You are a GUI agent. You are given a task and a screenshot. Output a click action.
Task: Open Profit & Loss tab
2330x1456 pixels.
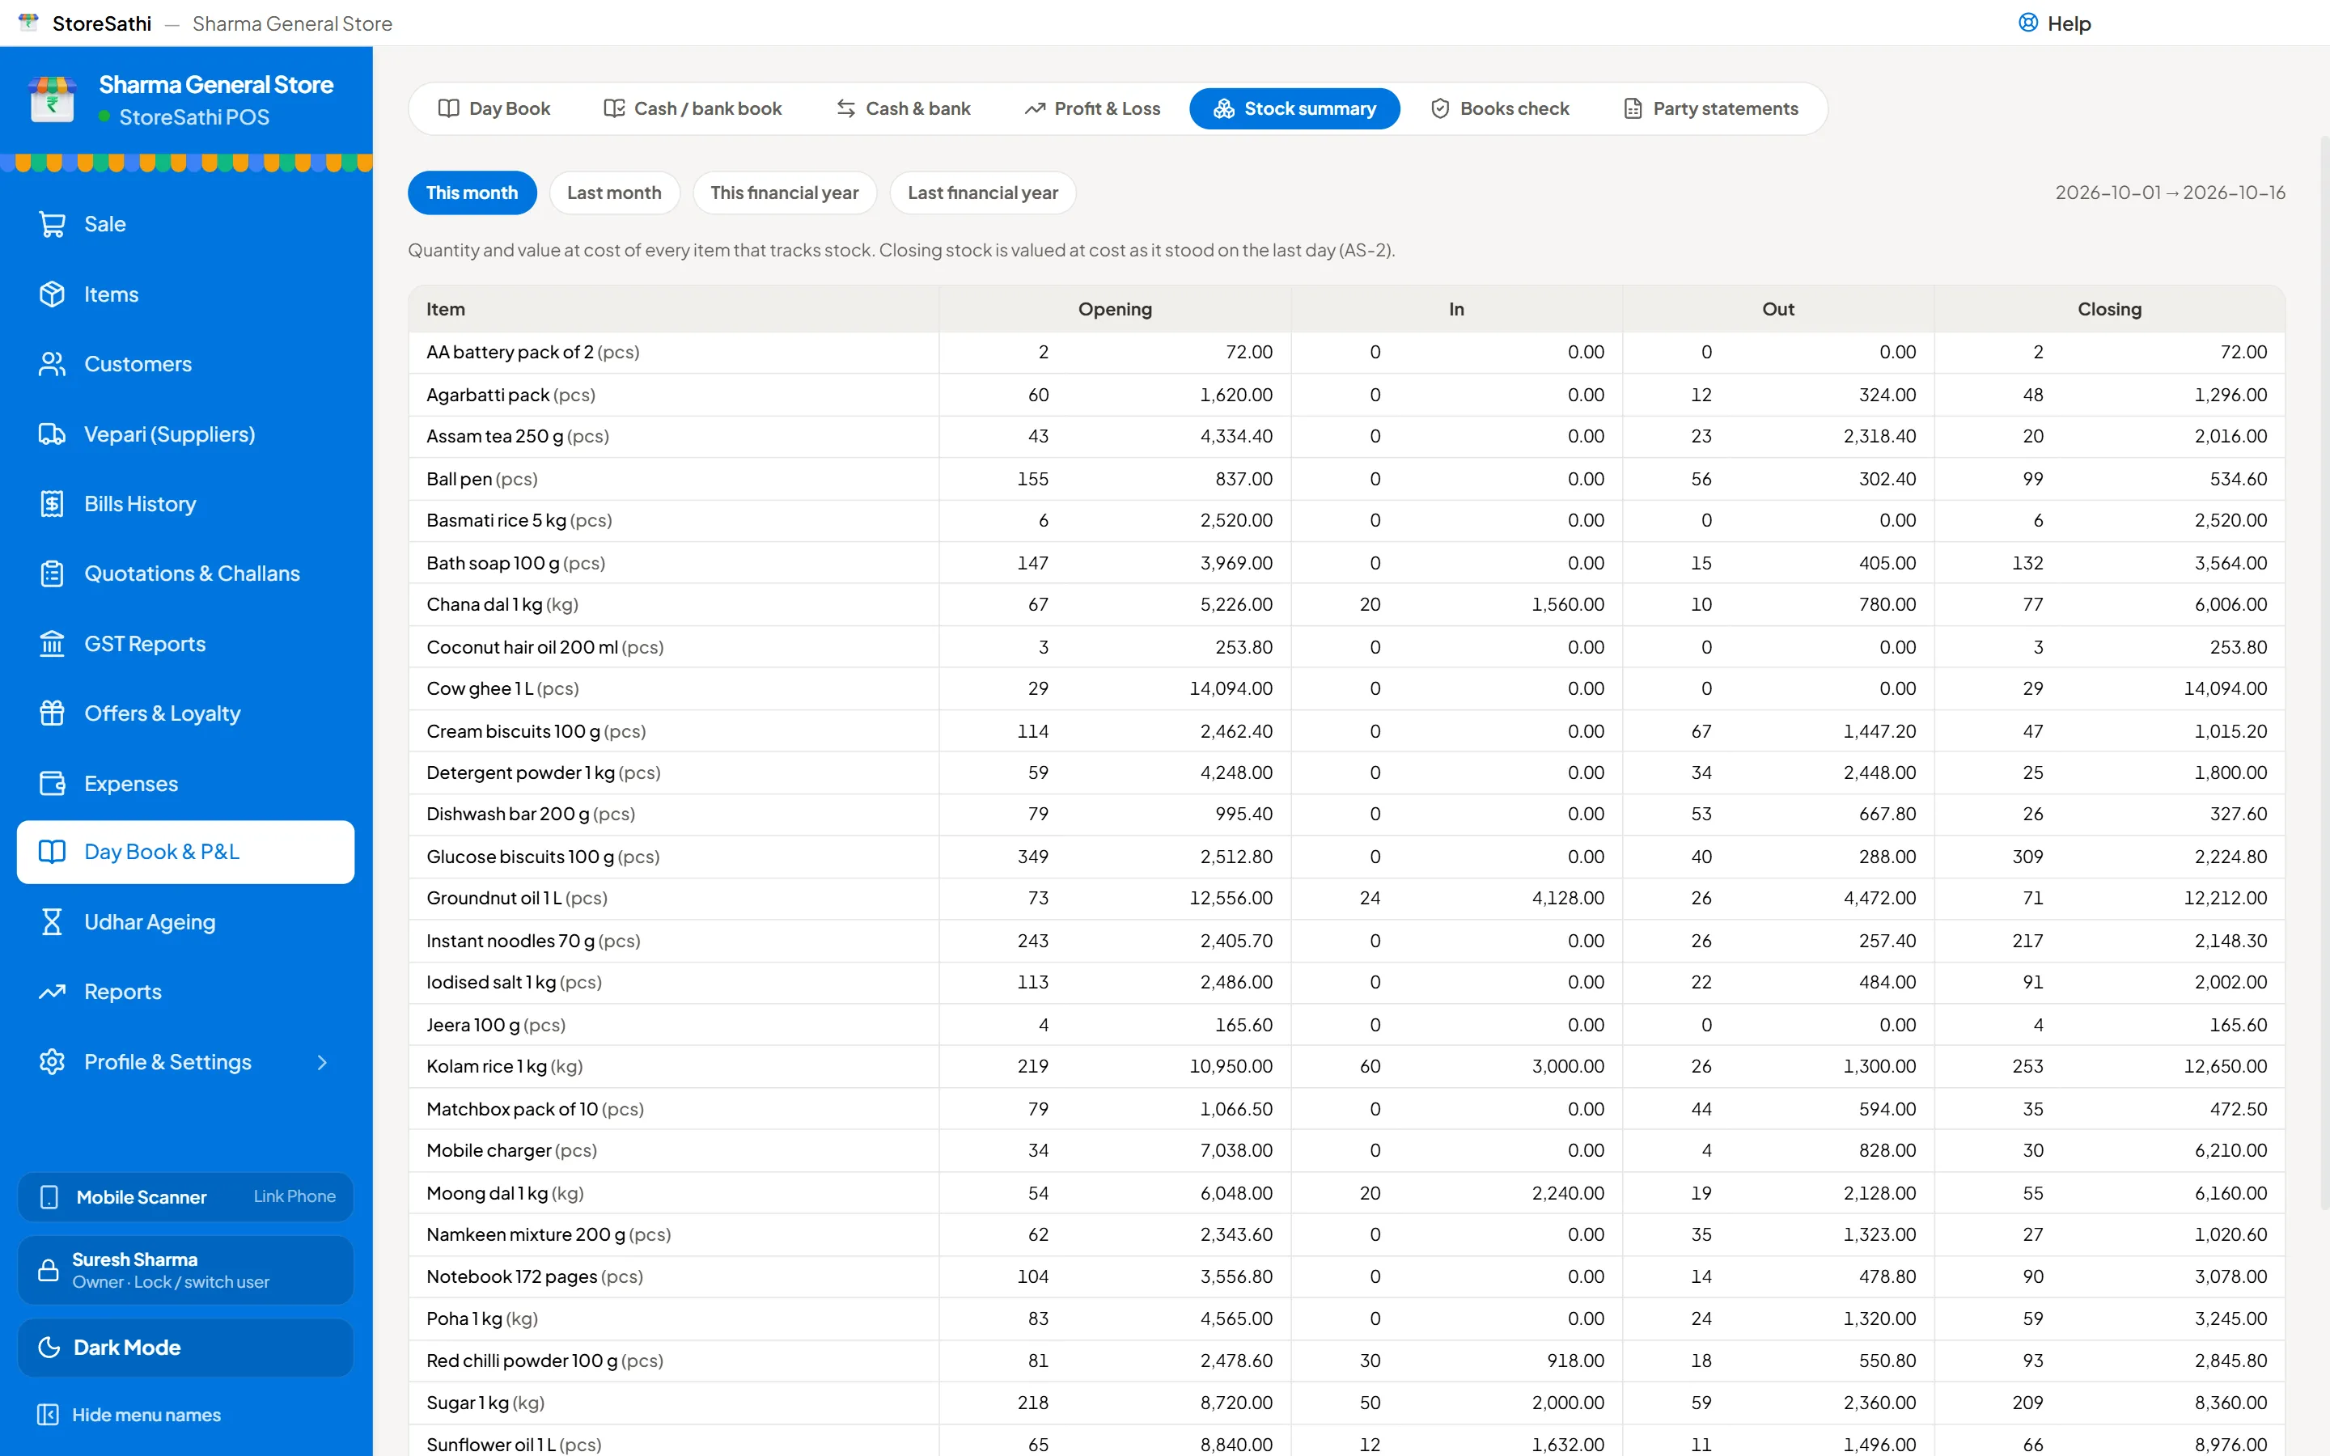(1093, 109)
